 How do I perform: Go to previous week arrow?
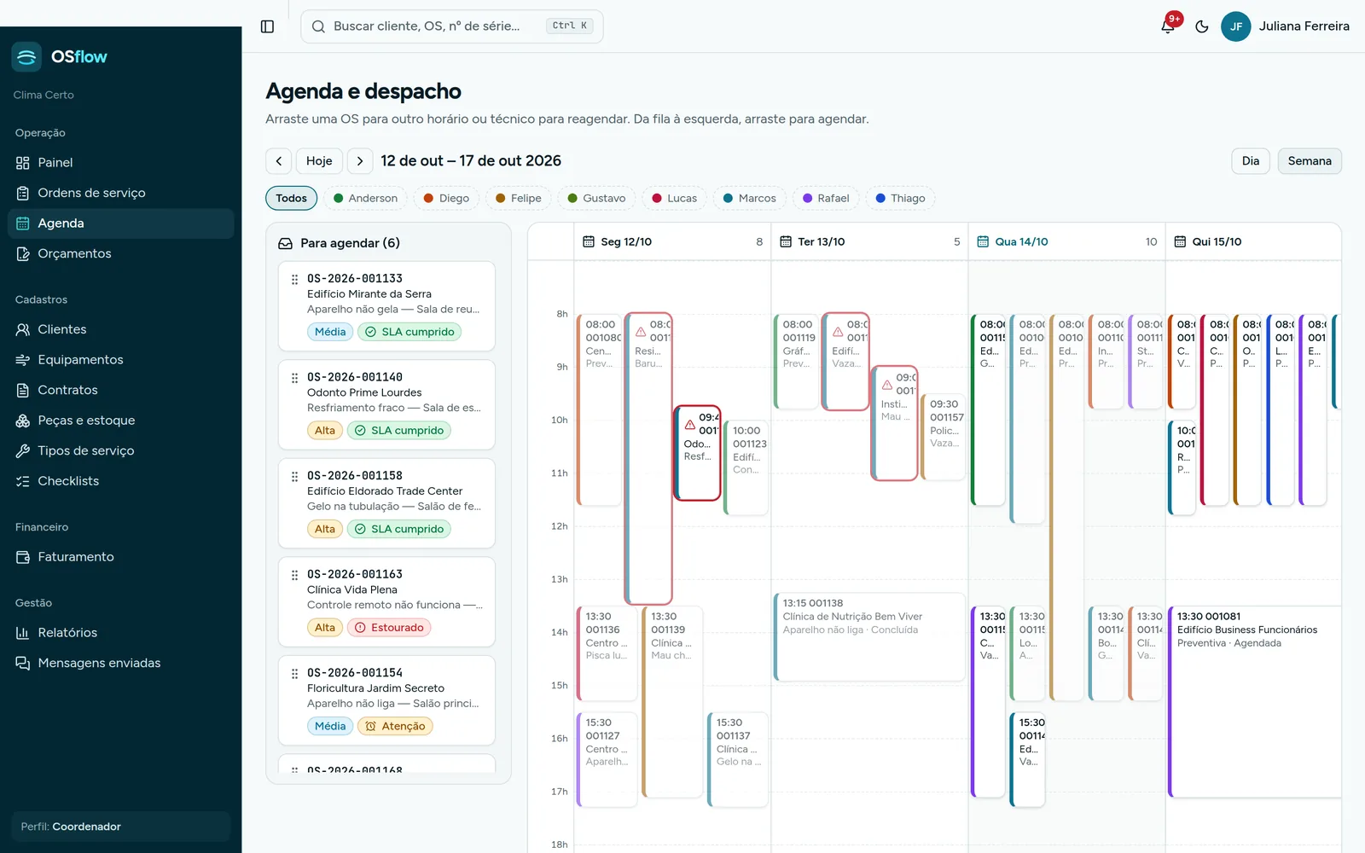click(279, 161)
